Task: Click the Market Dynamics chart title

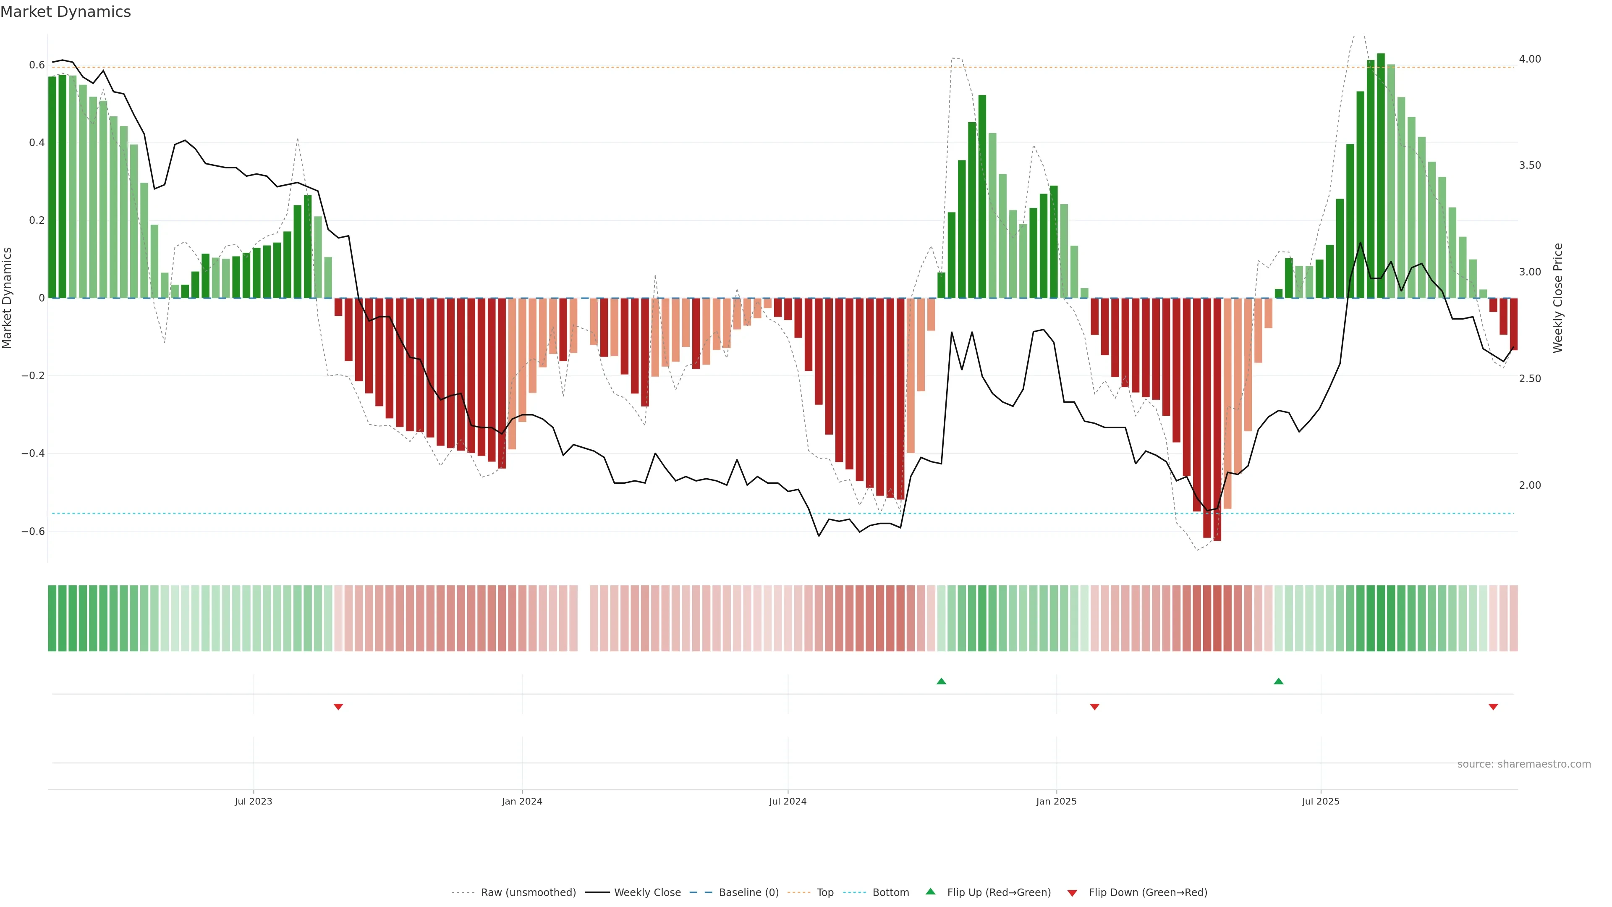Action: click(66, 12)
